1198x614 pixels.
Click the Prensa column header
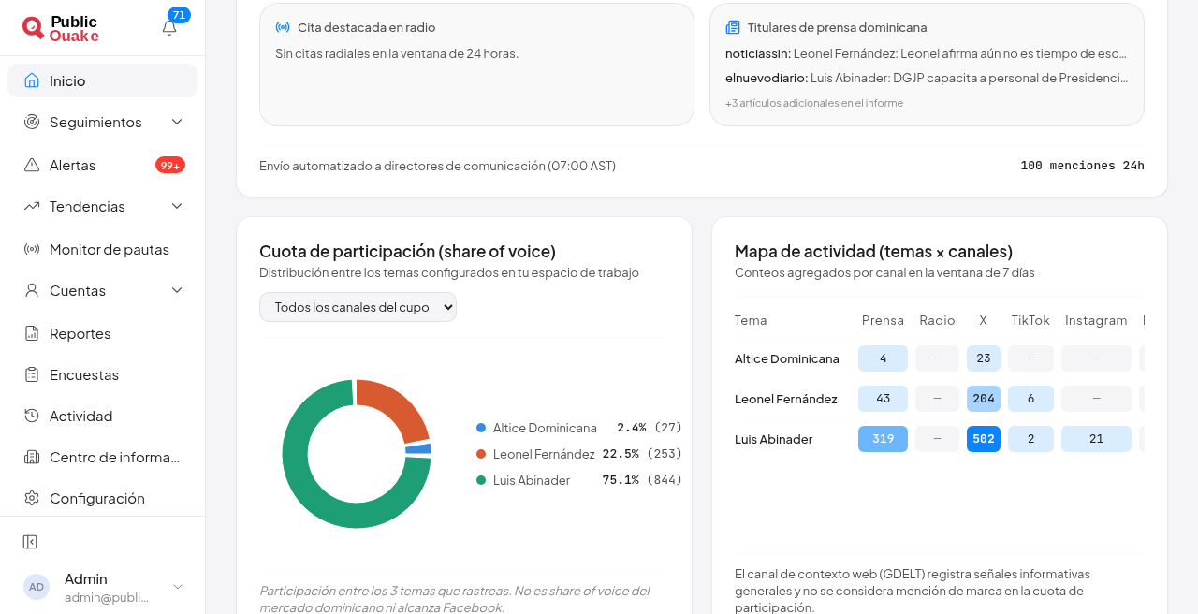tap(883, 320)
